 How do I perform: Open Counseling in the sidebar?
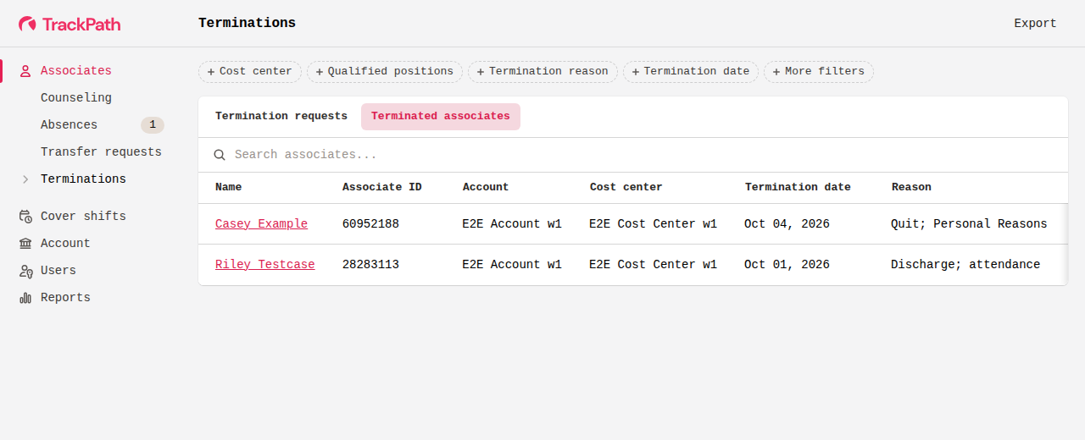point(76,98)
